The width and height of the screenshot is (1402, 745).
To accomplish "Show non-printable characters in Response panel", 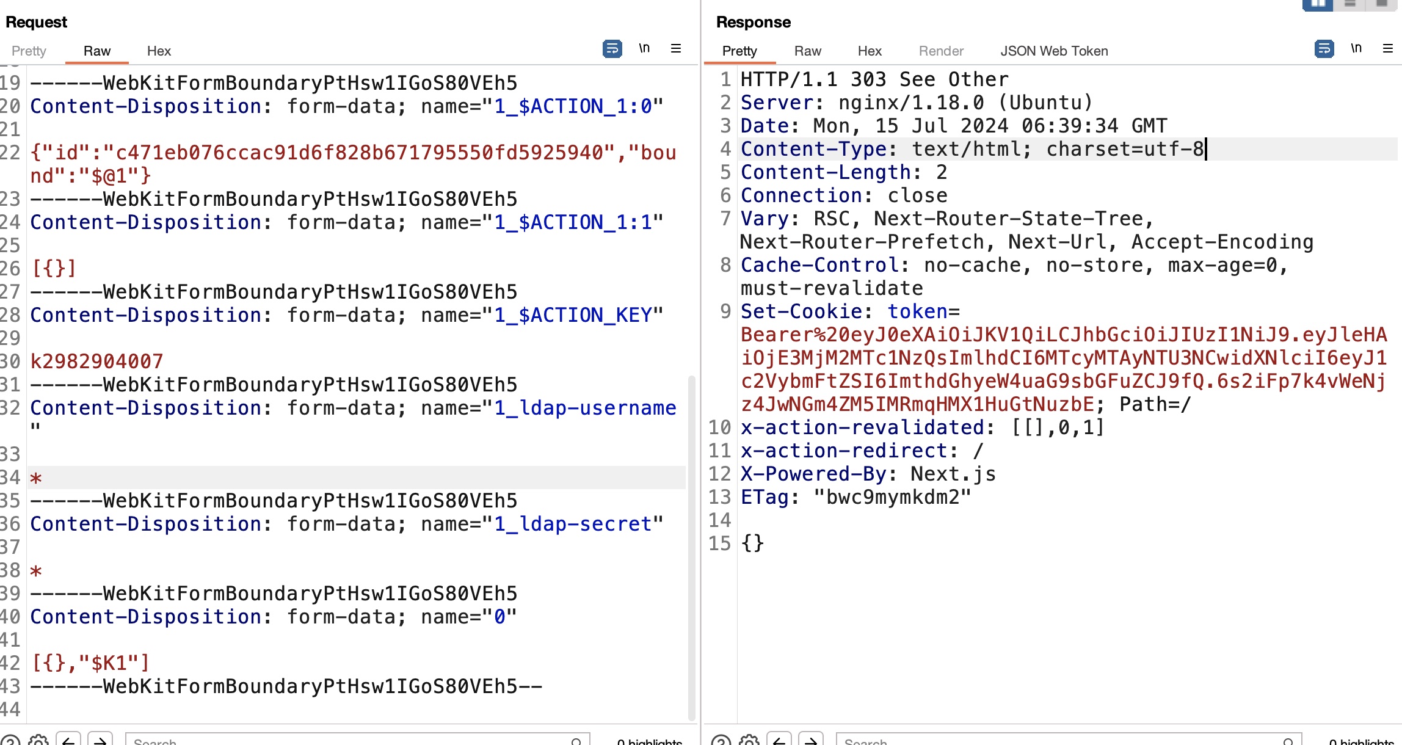I will tap(1356, 48).
